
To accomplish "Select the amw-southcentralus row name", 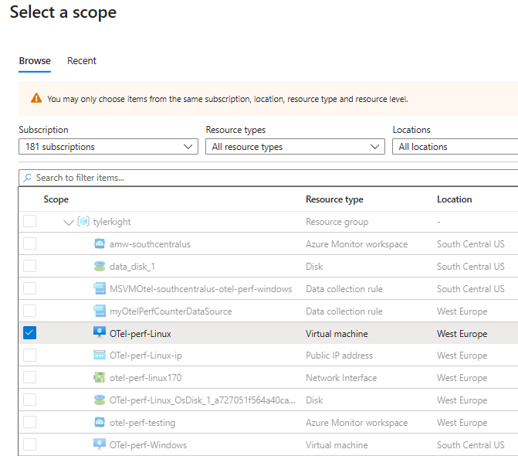I will [150, 244].
